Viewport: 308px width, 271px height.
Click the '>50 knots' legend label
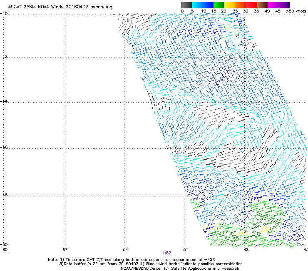tap(296, 11)
